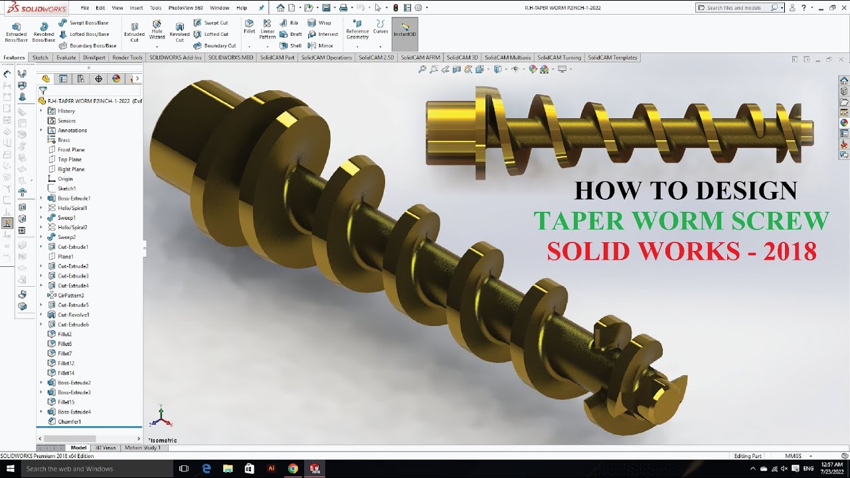Select the Draft feature tool

click(x=291, y=34)
